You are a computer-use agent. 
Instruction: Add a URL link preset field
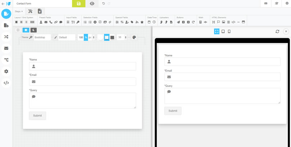(x=56, y=22)
